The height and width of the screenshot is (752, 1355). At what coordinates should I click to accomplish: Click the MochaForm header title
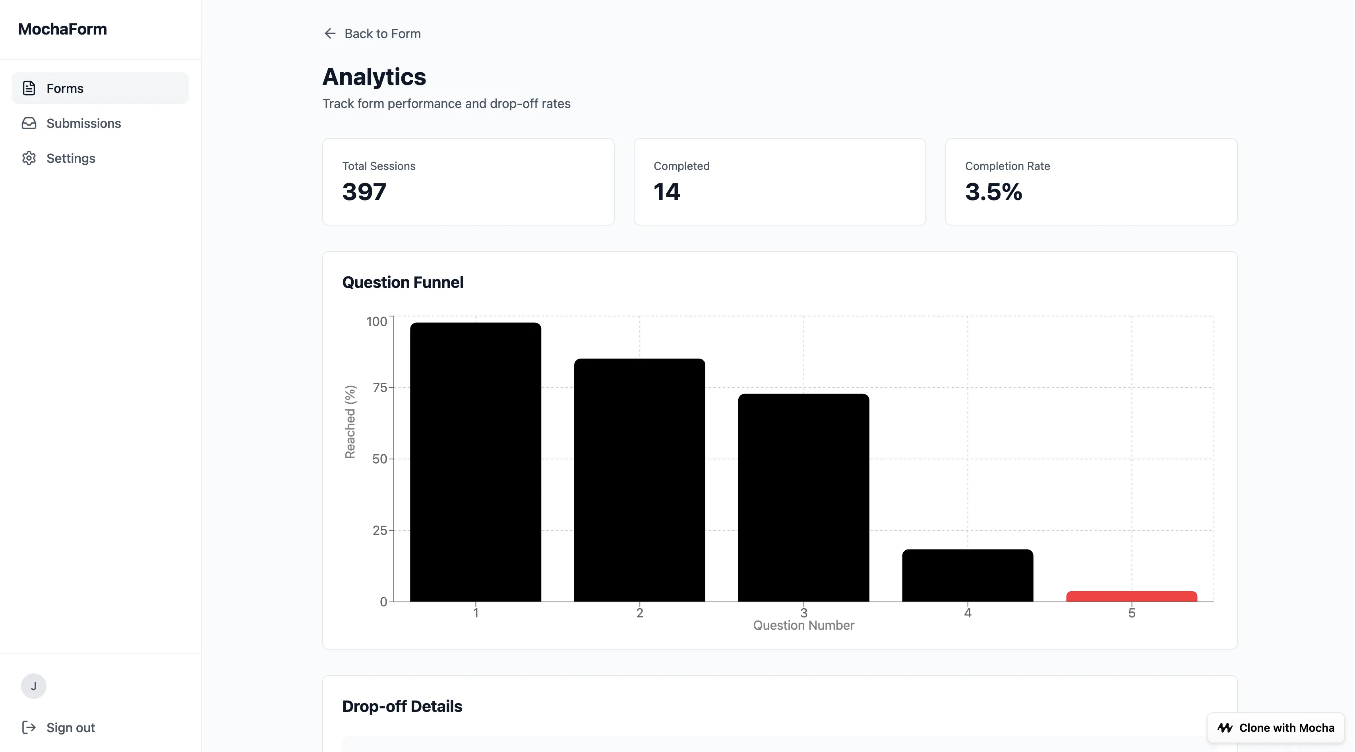coord(62,29)
